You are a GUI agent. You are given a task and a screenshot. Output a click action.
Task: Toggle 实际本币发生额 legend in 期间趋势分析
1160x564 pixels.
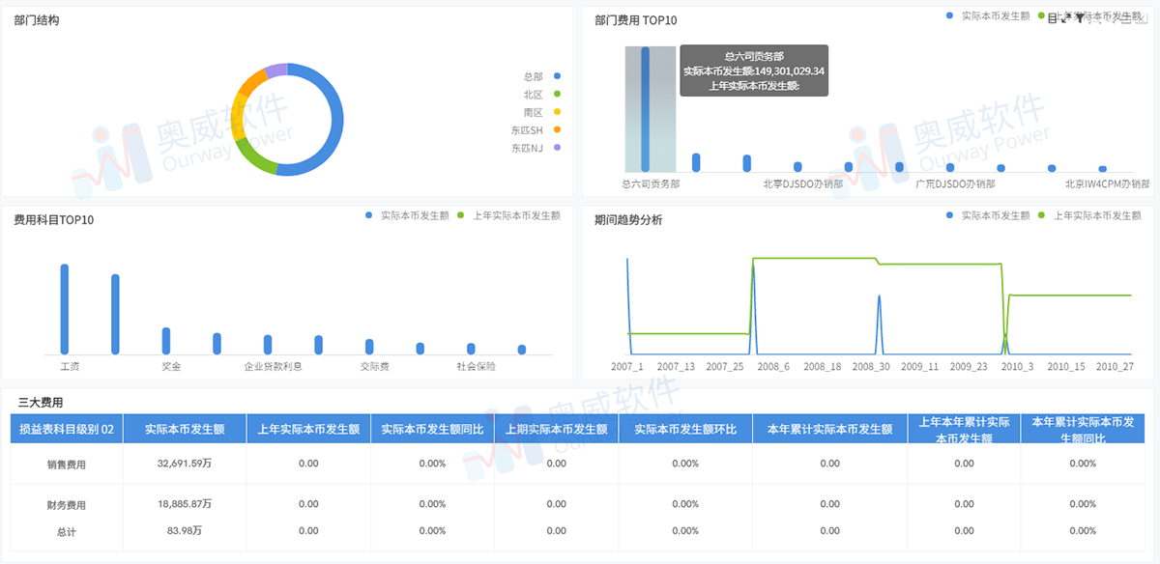click(987, 216)
